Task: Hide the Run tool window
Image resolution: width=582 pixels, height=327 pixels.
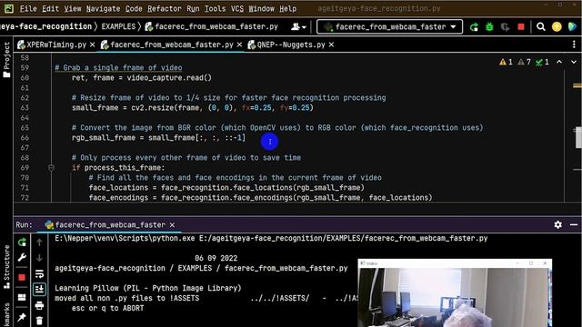Action: pyautogui.click(x=574, y=224)
